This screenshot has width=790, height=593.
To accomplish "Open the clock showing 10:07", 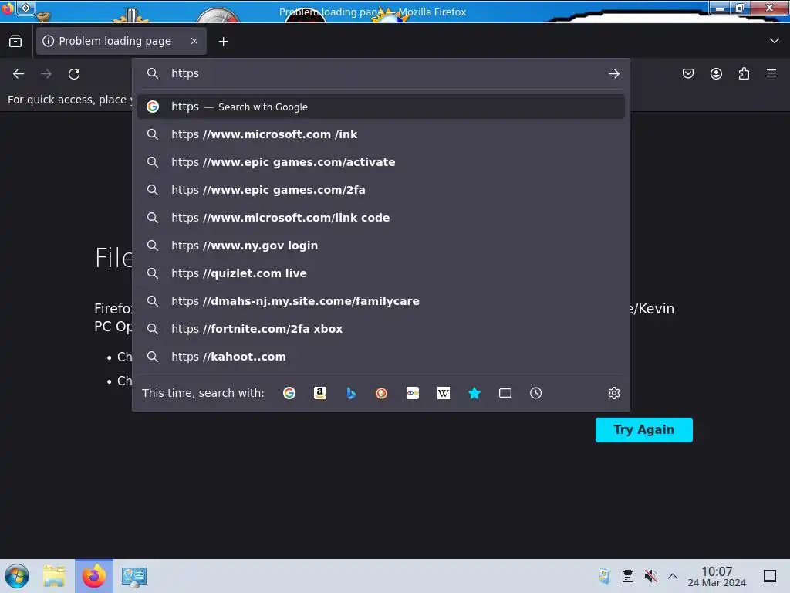I will coord(717,576).
